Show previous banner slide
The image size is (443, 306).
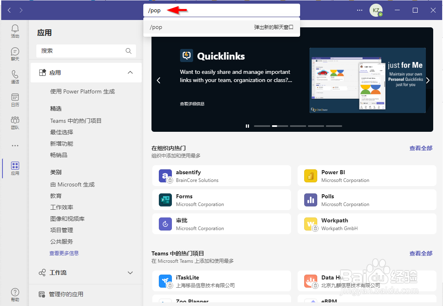point(158,80)
